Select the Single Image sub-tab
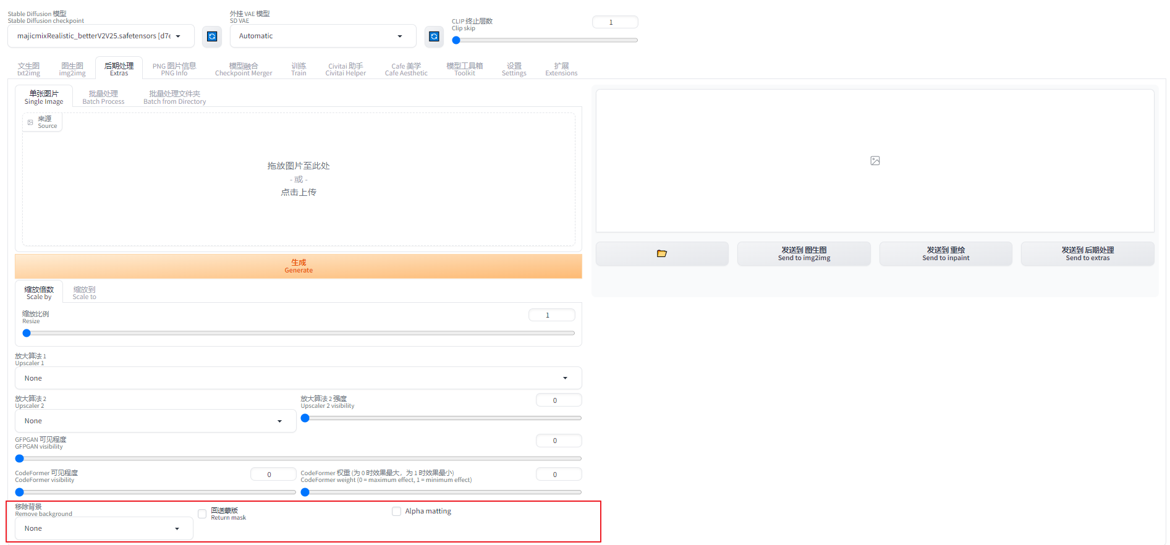 point(44,97)
